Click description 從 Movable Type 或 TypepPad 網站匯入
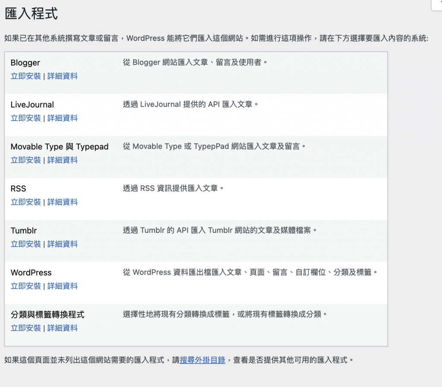The width and height of the screenshot is (442, 387). point(214,146)
